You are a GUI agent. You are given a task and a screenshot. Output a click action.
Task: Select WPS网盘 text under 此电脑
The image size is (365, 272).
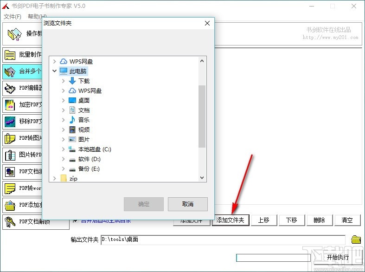(90, 91)
